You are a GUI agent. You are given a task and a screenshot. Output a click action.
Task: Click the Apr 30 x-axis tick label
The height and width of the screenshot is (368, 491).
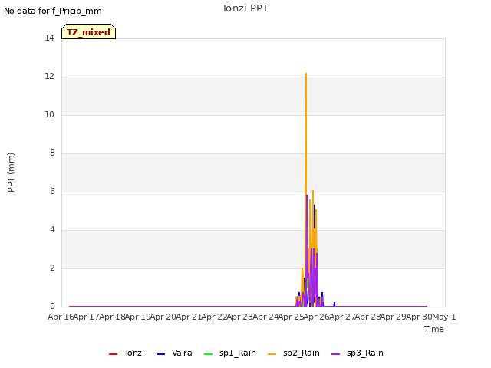[419, 317]
